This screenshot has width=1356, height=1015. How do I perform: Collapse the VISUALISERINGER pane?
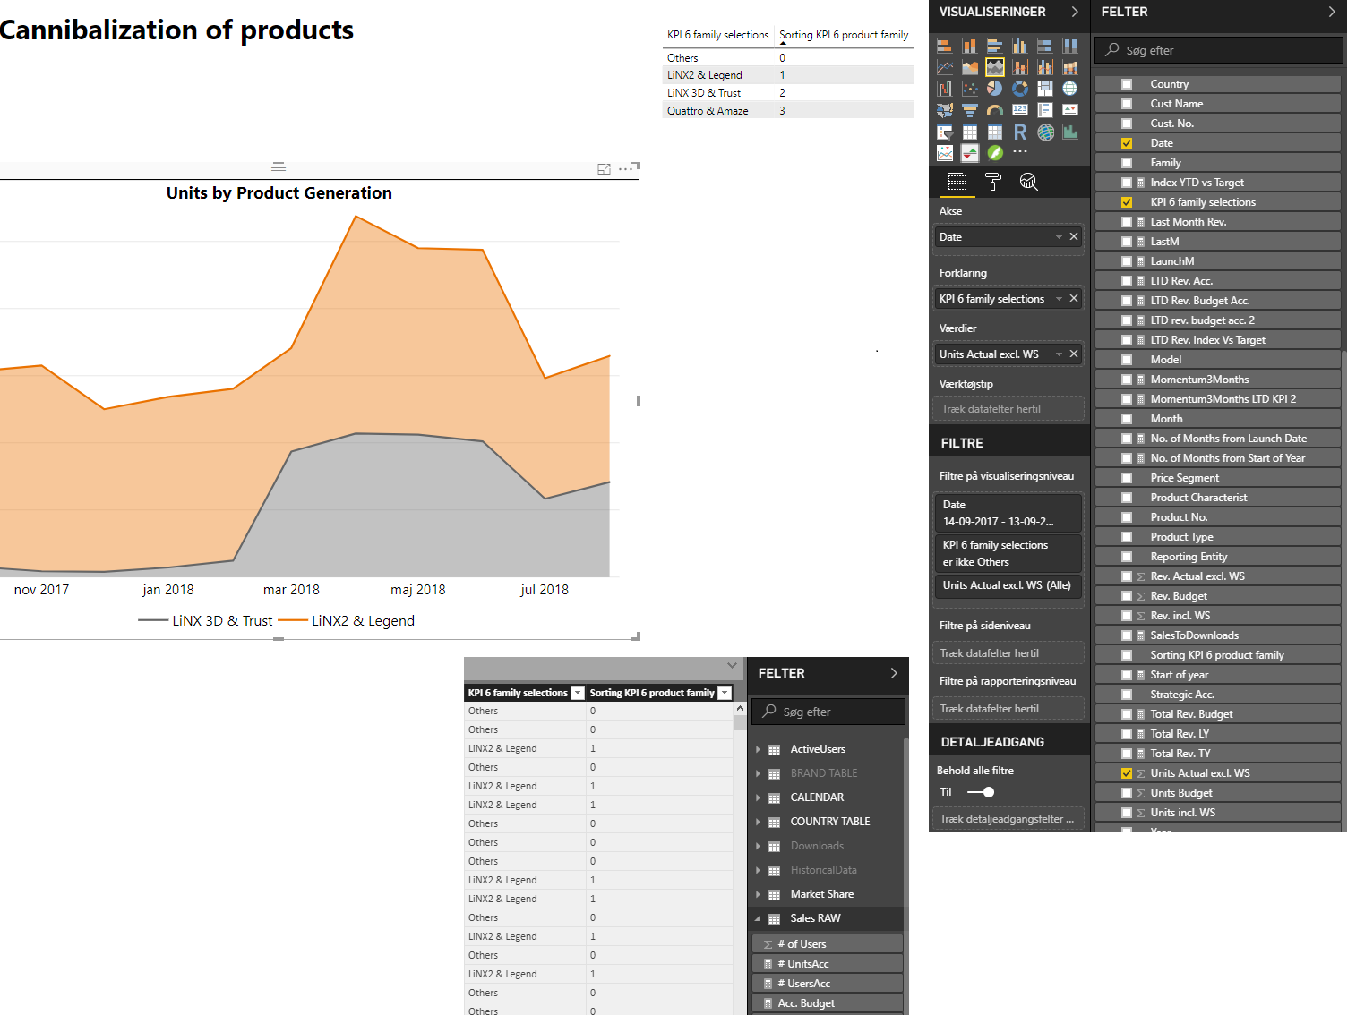1075,12
